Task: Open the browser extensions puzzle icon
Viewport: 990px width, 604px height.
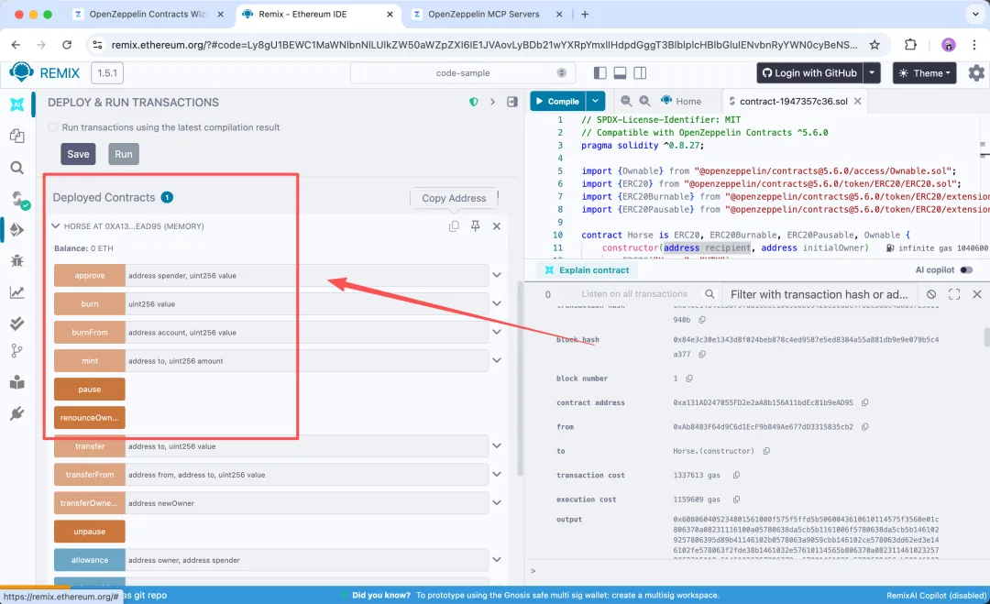Action: click(x=910, y=45)
